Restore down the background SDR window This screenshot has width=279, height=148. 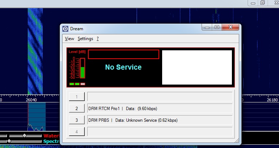pos(263,3)
